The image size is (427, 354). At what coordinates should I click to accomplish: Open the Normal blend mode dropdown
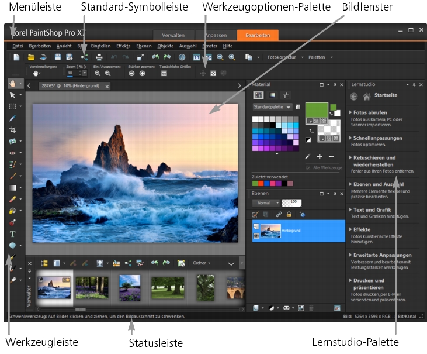[x=266, y=202]
